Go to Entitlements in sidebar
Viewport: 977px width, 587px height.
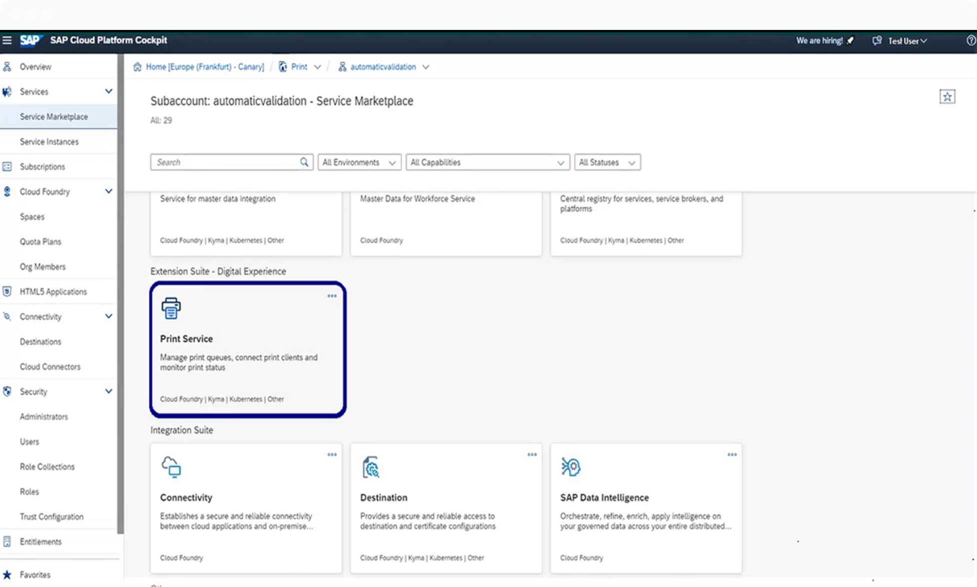[40, 542]
